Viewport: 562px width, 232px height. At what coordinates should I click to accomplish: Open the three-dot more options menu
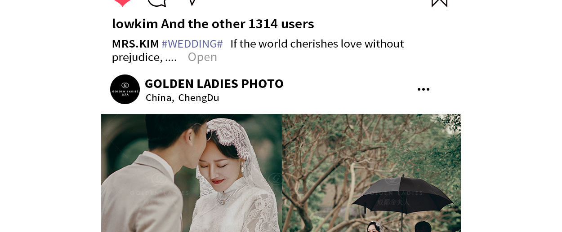(424, 89)
